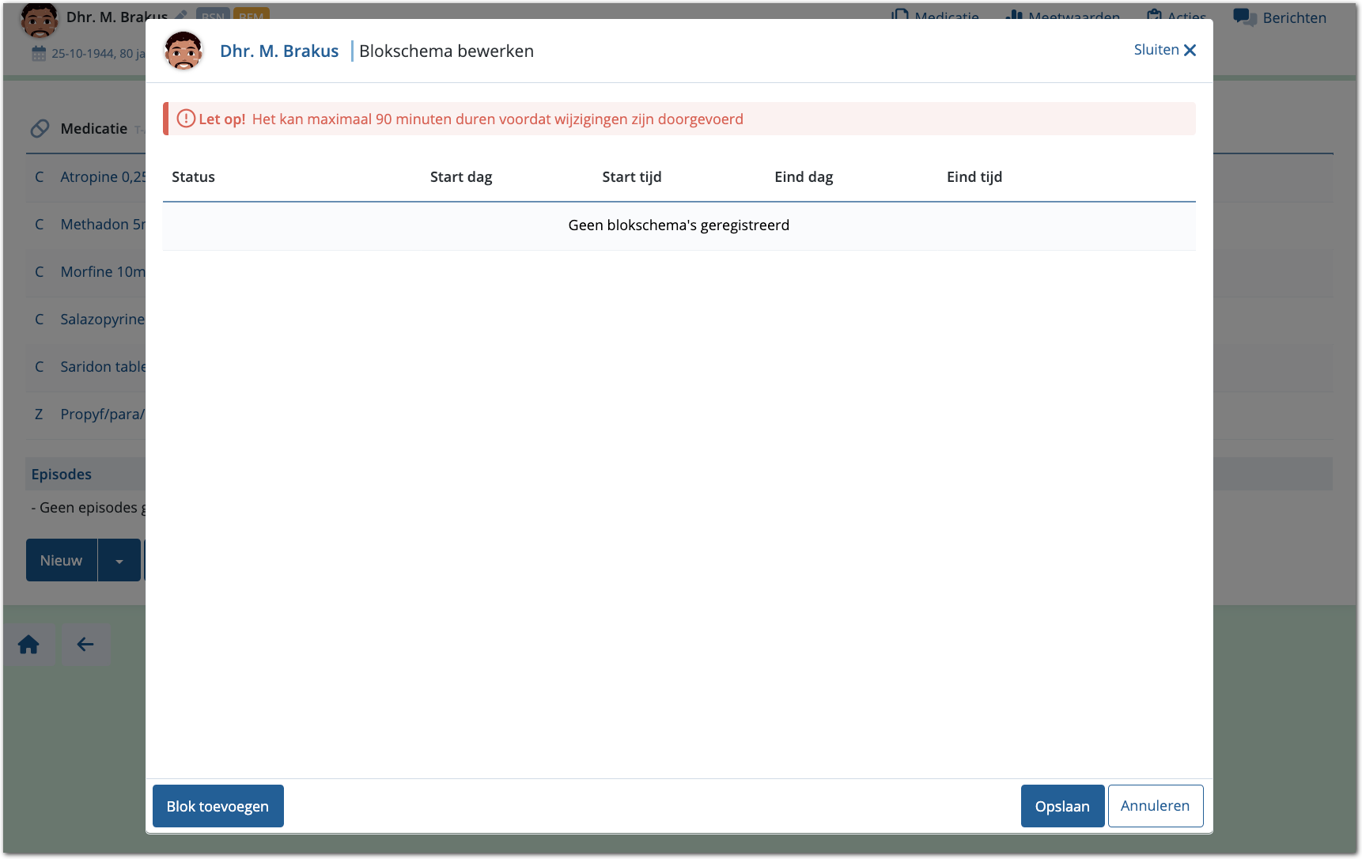Click the patient avatar in top-left corner
Image resolution: width=1362 pixels, height=859 pixels.
39,19
